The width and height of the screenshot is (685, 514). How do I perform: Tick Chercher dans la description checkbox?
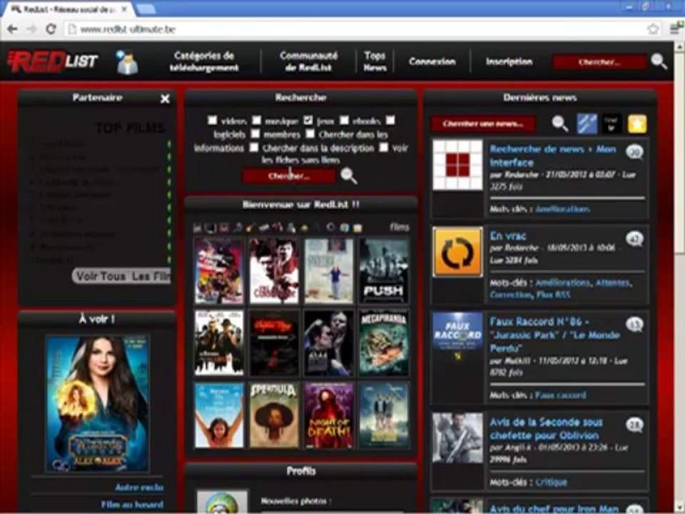pyautogui.click(x=254, y=147)
